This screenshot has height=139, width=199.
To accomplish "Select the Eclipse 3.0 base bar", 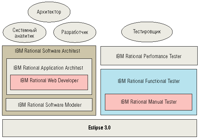I will tap(99, 128).
